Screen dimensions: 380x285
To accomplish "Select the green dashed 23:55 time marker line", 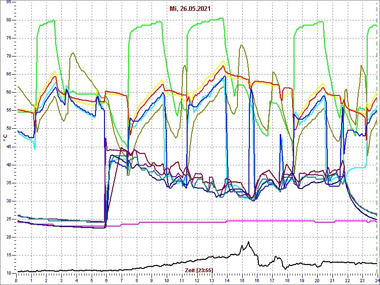I will (377, 138).
